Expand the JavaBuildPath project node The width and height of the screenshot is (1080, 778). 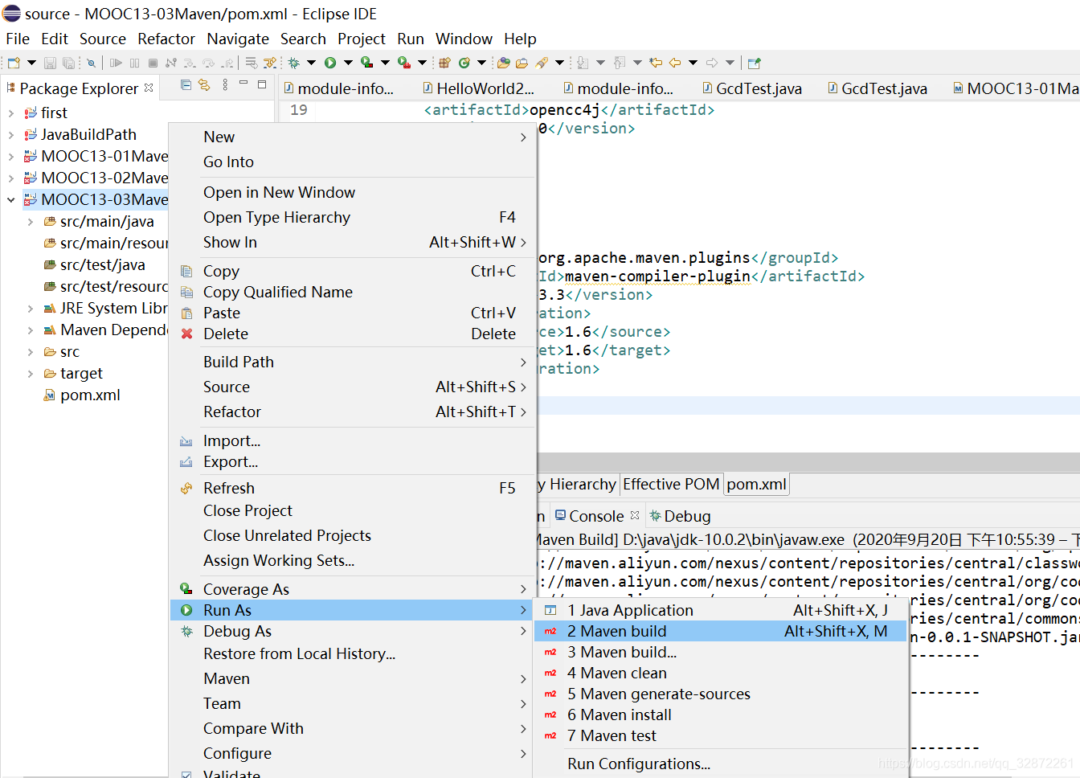(x=11, y=135)
